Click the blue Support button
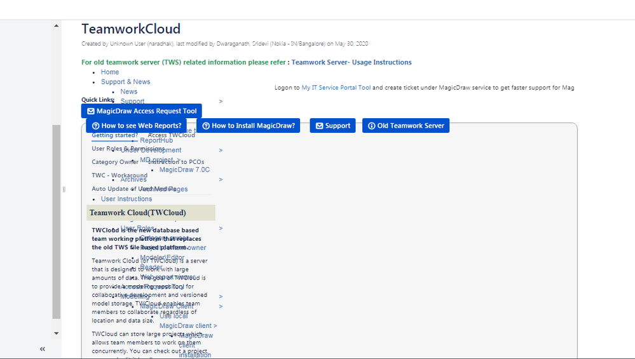The height and width of the screenshot is (359, 635). [332, 125]
